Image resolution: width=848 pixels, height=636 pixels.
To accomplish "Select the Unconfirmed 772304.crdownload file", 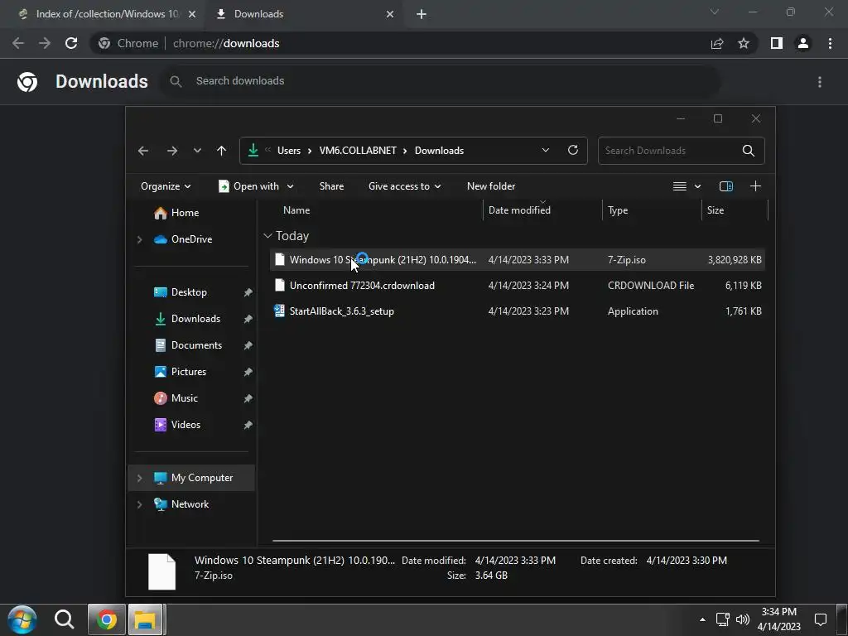I will (x=517, y=286).
